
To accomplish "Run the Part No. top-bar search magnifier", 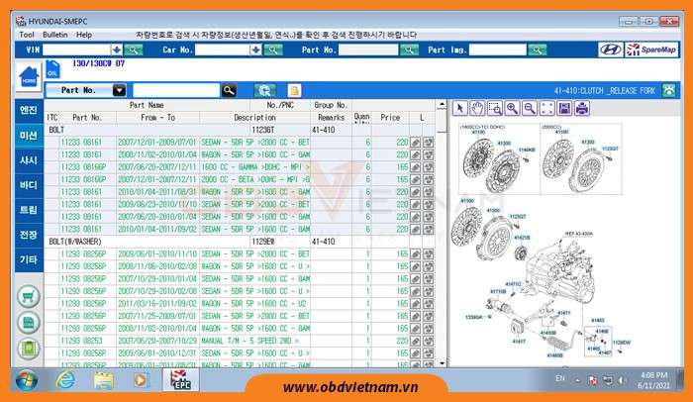I will click(409, 50).
